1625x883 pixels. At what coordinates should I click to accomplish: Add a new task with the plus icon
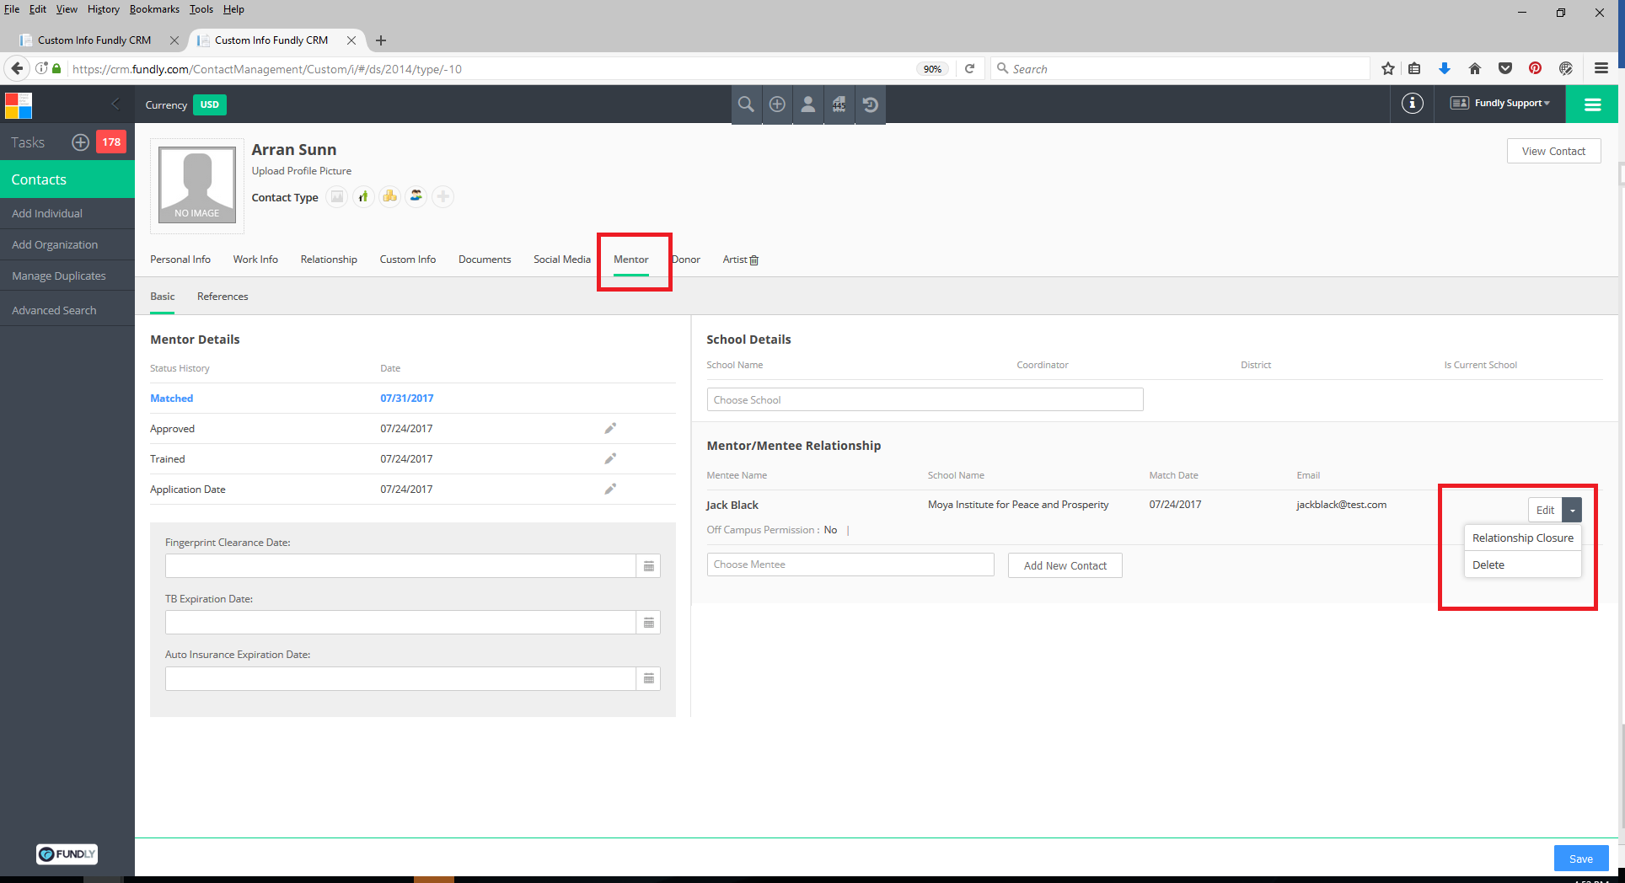pos(80,142)
